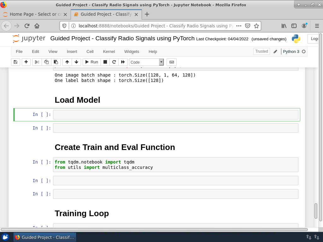This screenshot has height=242, width=323.
Task: Select the Load Model heading
Action: (x=78, y=100)
